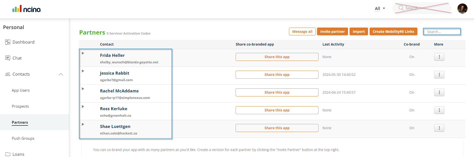Select Prospects in sidebar
This screenshot has width=474, height=157.
[20, 106]
